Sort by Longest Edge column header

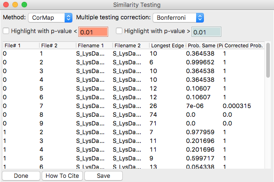168,45
